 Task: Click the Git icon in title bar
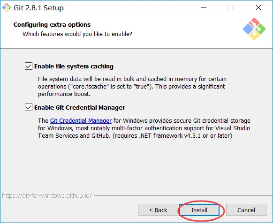pyautogui.click(x=7, y=7)
